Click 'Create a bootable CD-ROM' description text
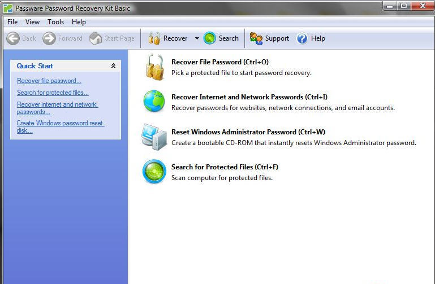Image resolution: width=435 pixels, height=284 pixels. (294, 143)
